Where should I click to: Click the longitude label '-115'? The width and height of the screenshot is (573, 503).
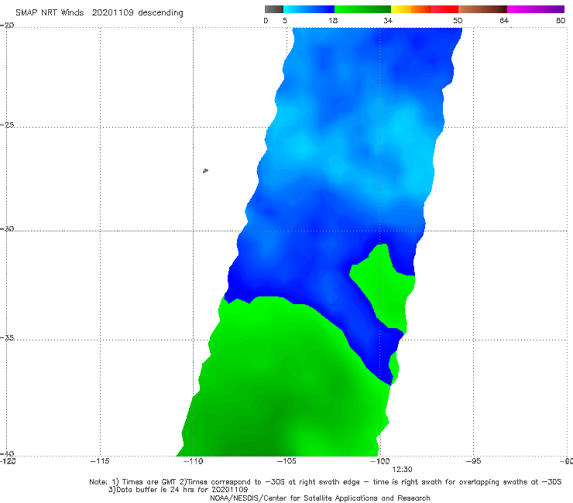(100, 461)
